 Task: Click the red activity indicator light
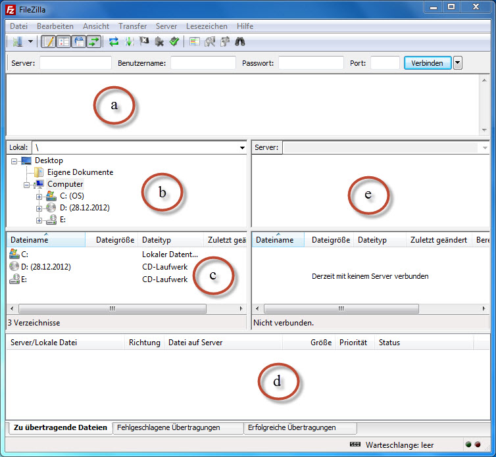click(478, 445)
